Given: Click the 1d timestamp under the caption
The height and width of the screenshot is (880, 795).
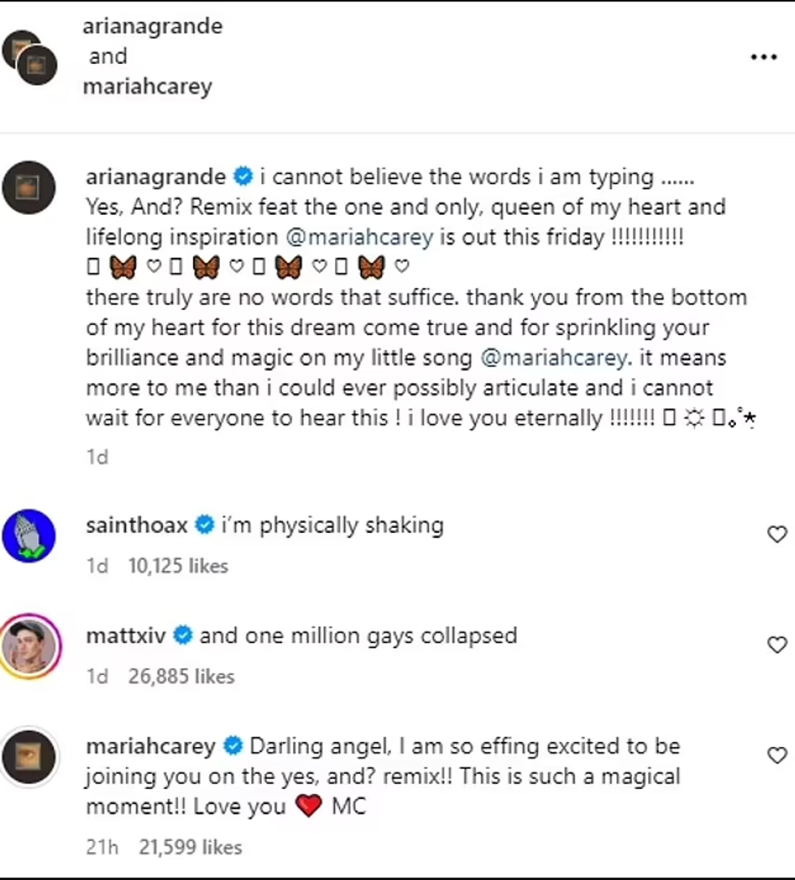Looking at the screenshot, I should [97, 457].
